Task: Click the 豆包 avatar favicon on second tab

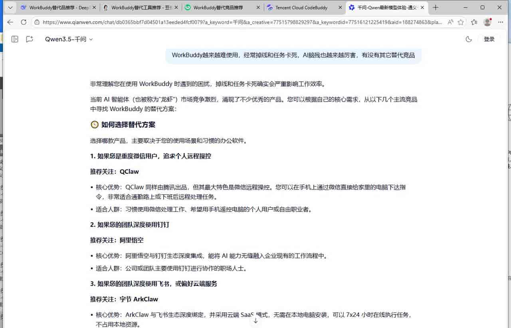Action: [x=105, y=8]
